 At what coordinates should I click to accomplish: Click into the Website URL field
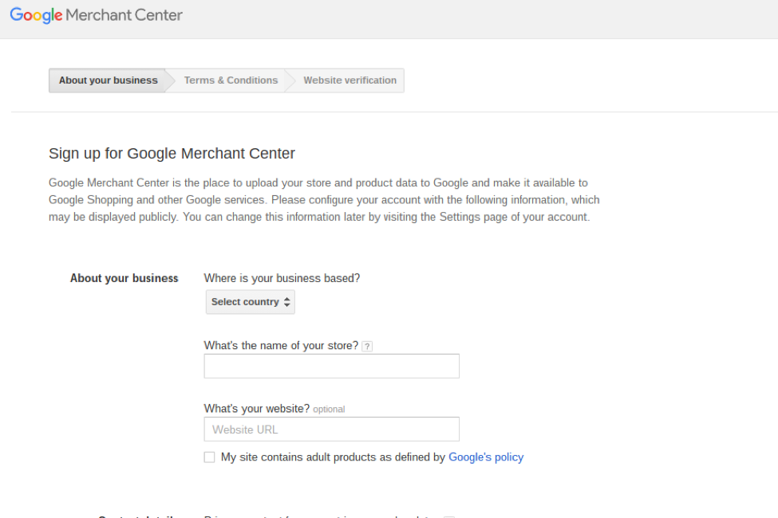click(331, 430)
